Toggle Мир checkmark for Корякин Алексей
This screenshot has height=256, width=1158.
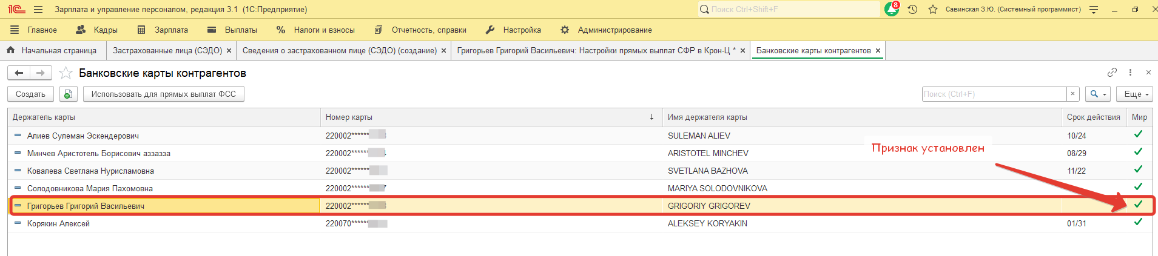pos(1138,222)
